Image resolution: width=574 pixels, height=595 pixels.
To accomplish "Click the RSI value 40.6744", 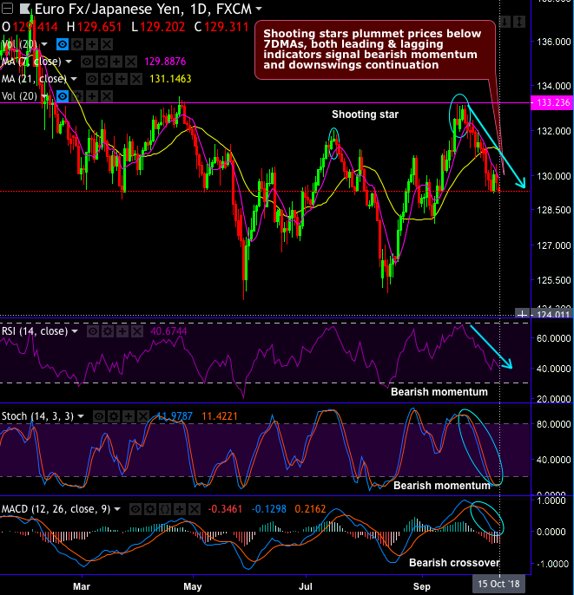I will (x=168, y=331).
